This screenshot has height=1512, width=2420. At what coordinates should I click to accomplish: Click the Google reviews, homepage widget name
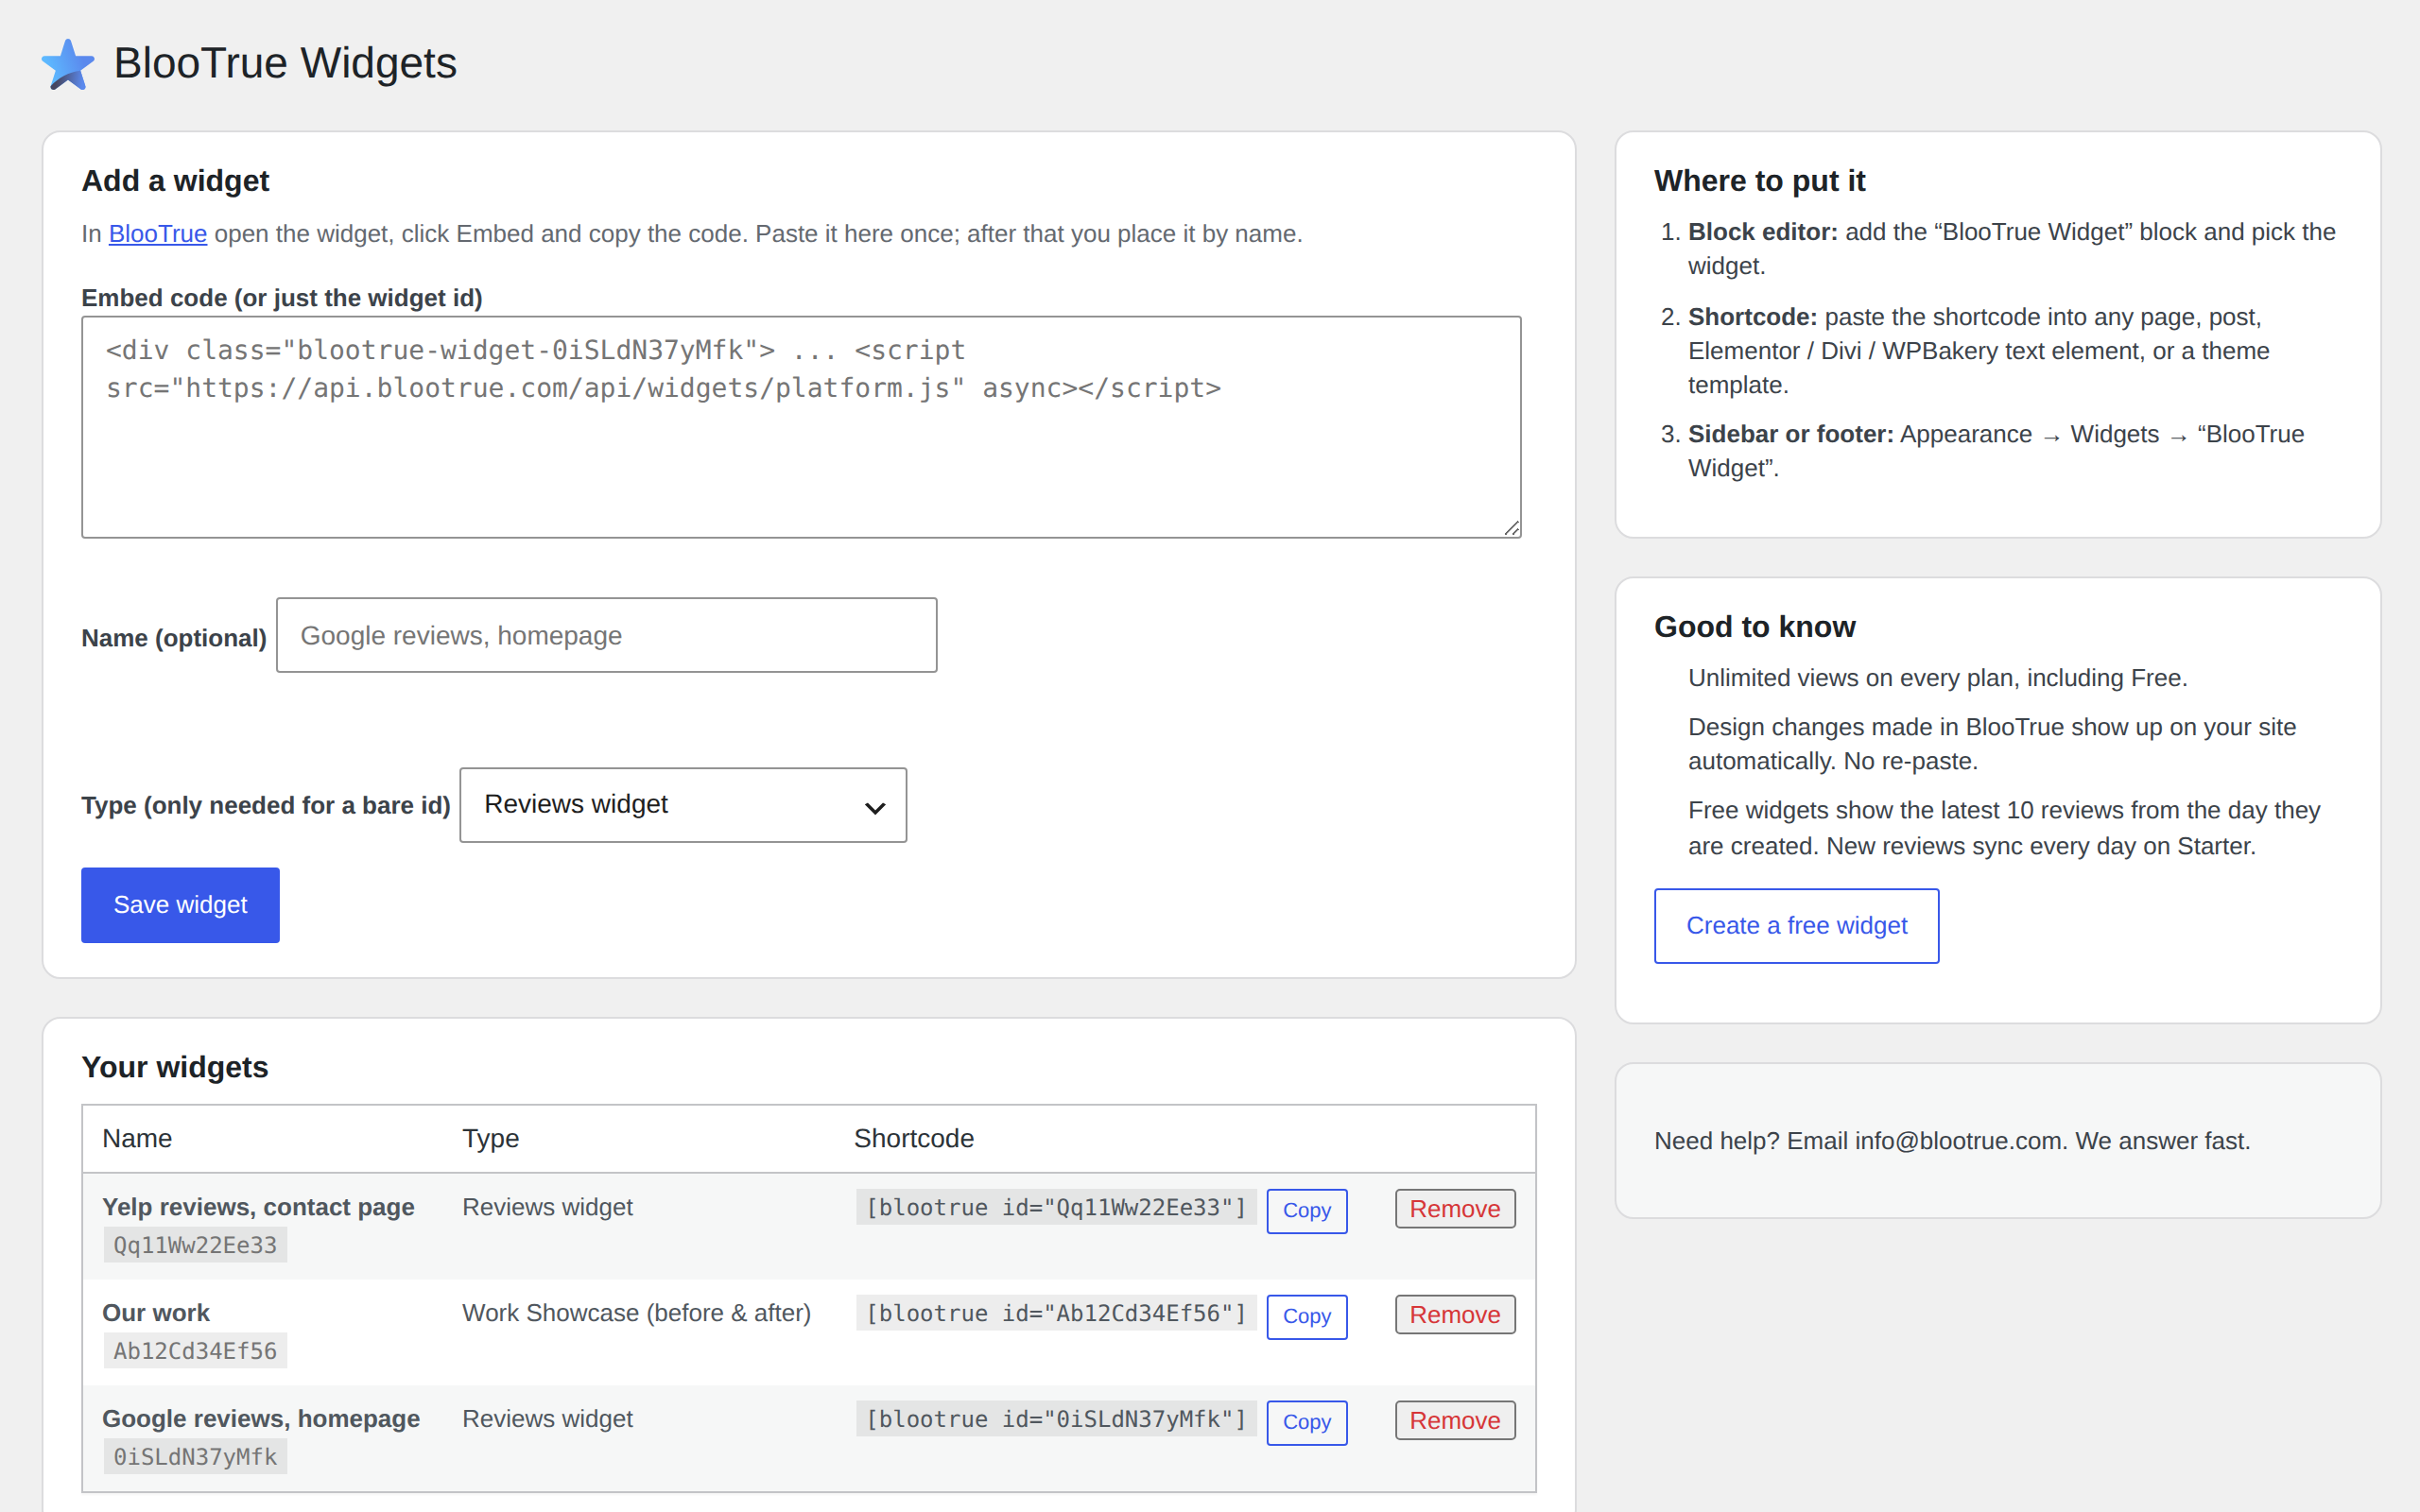261,1419
